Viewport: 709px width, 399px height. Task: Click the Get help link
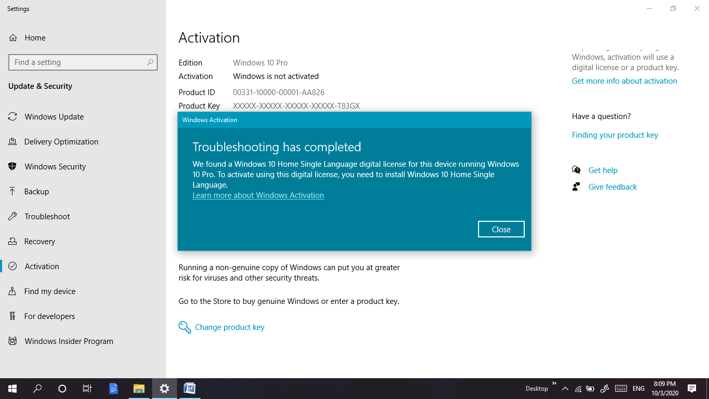click(x=603, y=170)
